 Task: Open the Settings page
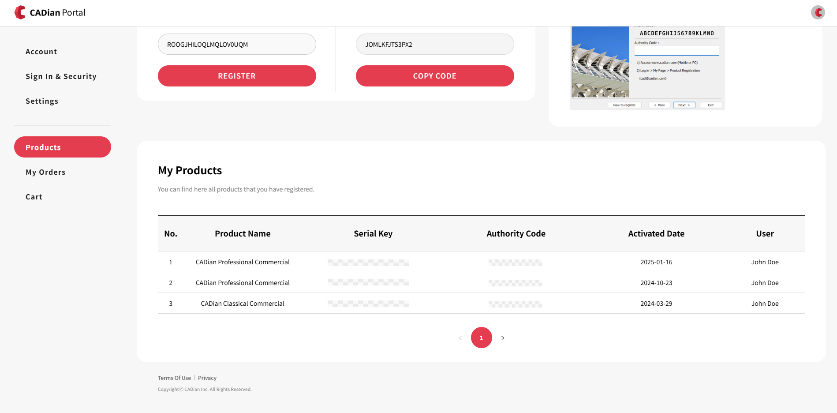click(x=42, y=101)
